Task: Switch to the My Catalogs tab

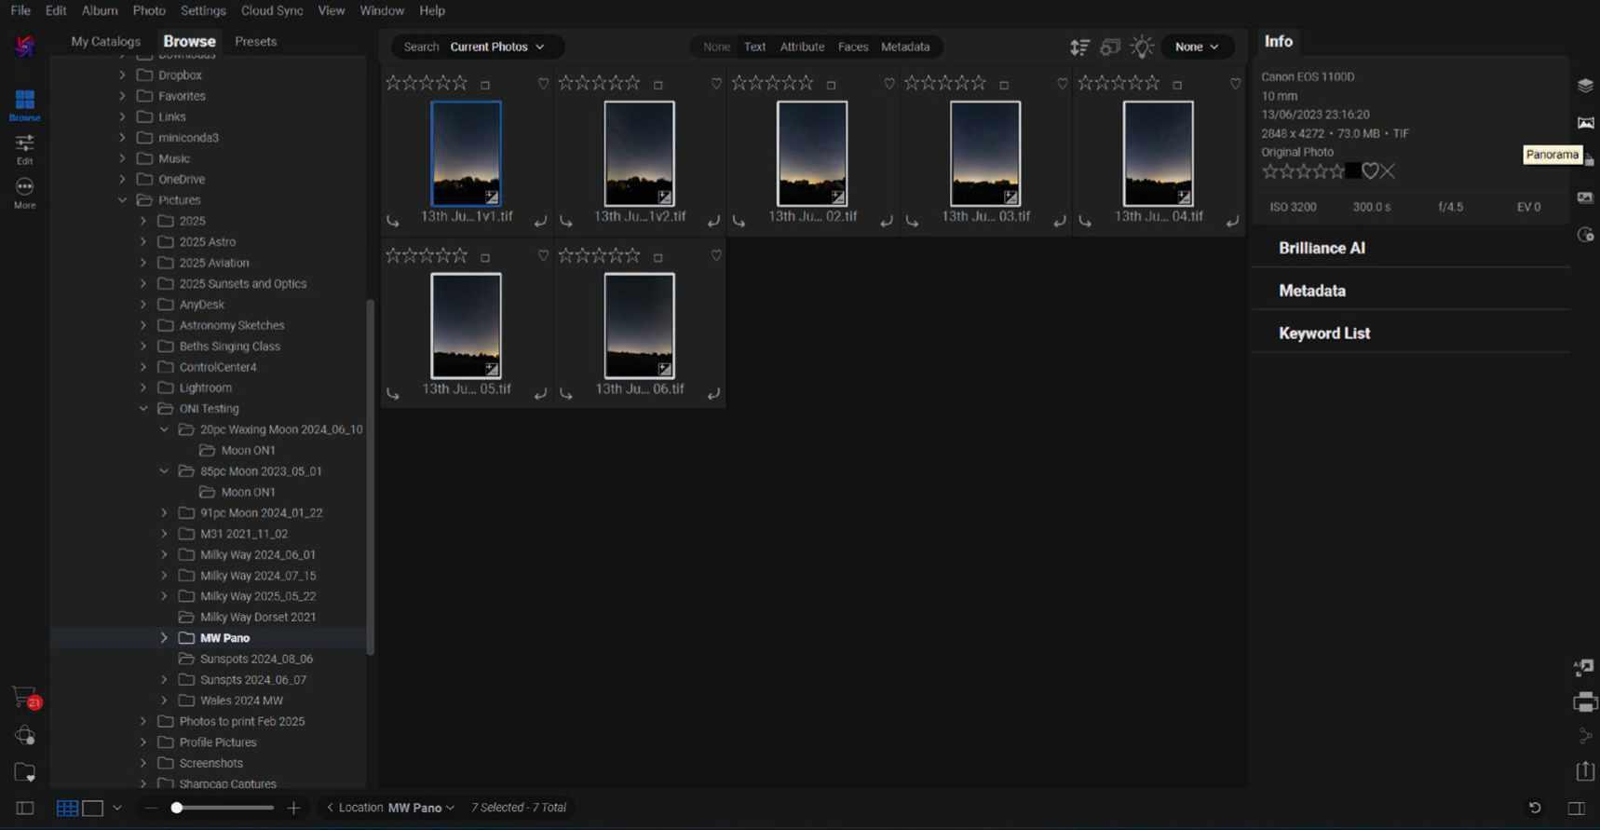Action: click(x=105, y=42)
